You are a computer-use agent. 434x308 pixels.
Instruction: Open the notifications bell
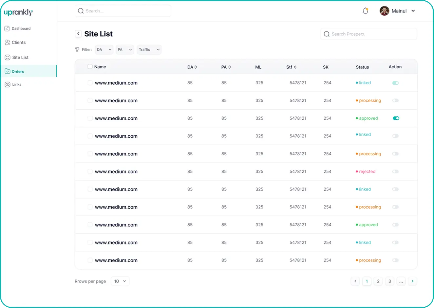(366, 11)
